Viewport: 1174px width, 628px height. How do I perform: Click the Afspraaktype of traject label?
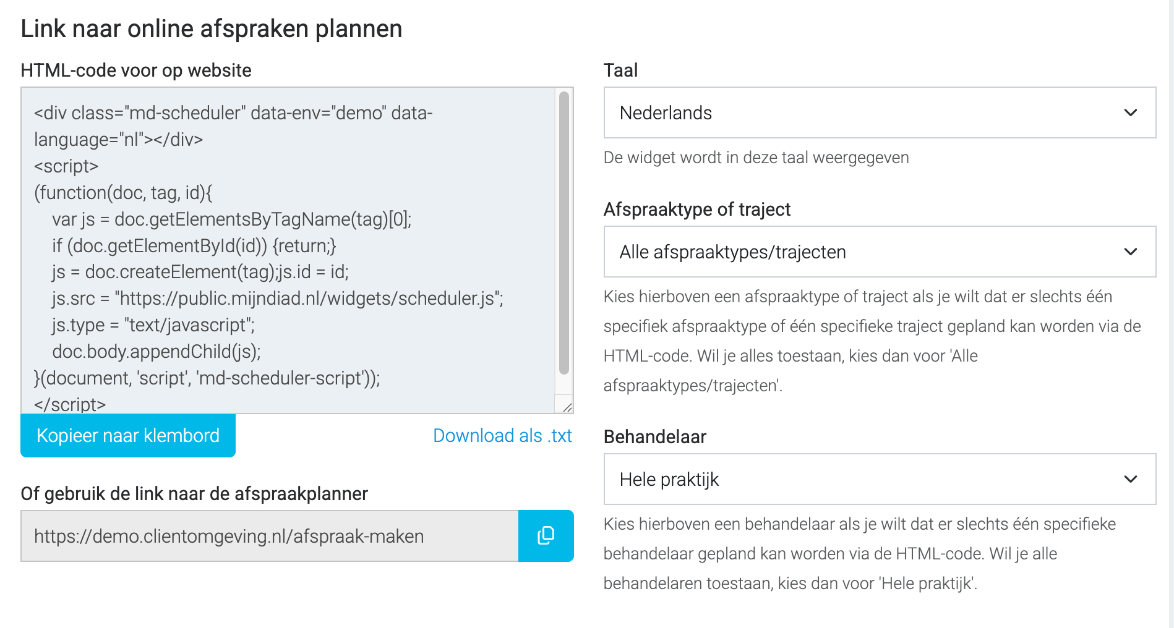(697, 210)
